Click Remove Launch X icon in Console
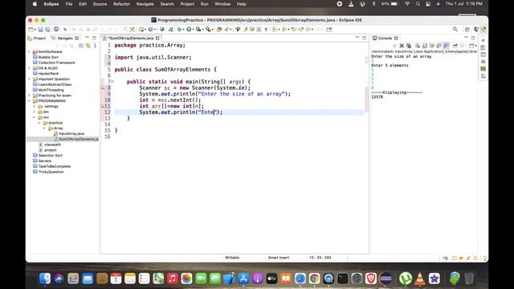Image resolution: width=514 pixels, height=289 pixels. point(402,46)
